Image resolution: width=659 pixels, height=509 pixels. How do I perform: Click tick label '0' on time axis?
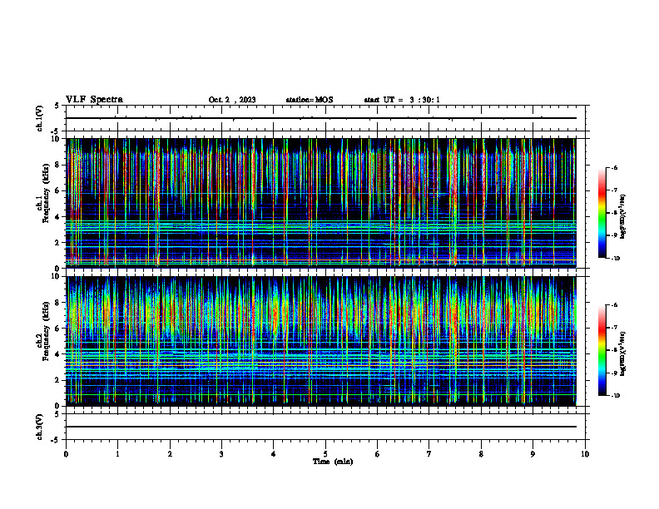point(66,454)
